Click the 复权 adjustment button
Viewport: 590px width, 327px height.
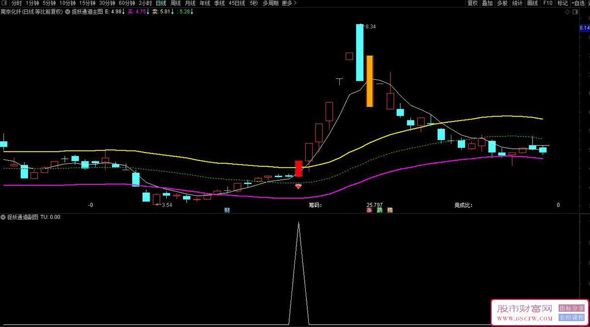tap(472, 3)
